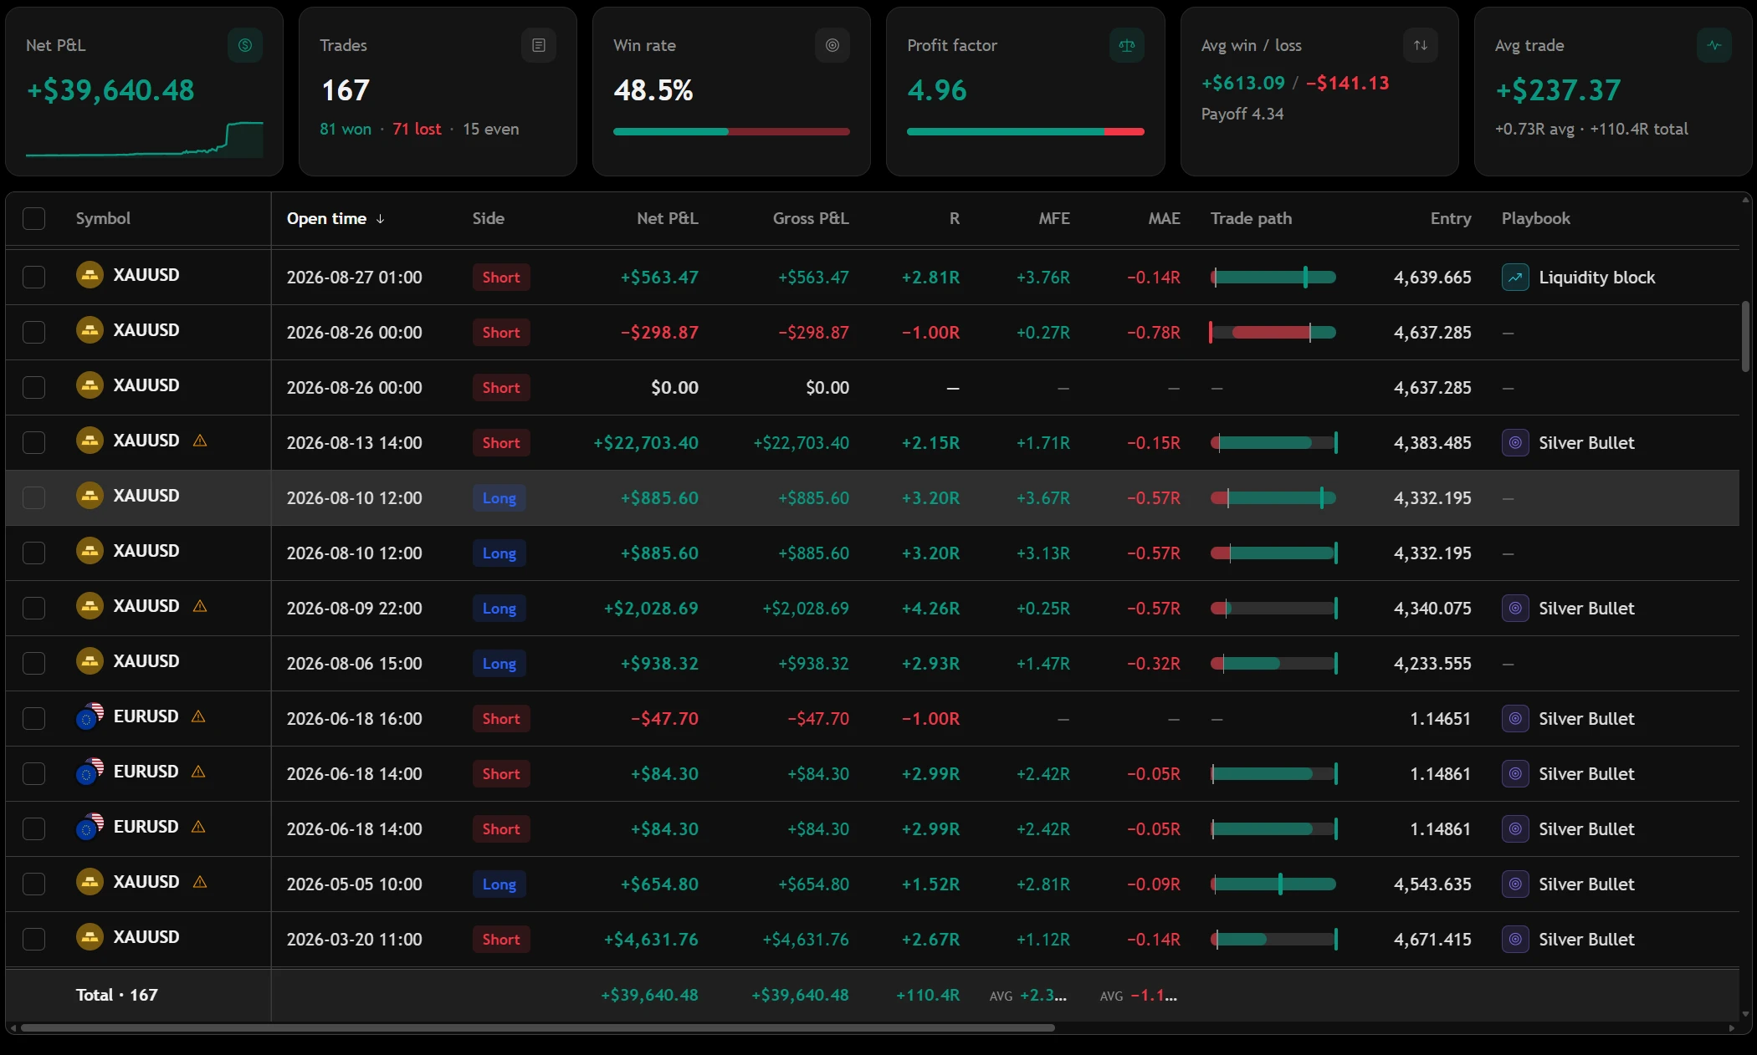
Task: Click the Win rate target icon
Action: point(832,45)
